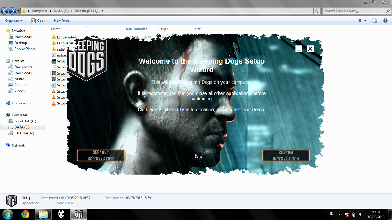Click SleepingDogs_1 in the address breadcrumb
The height and width of the screenshot is (220, 392).
pyautogui.click(x=87, y=11)
